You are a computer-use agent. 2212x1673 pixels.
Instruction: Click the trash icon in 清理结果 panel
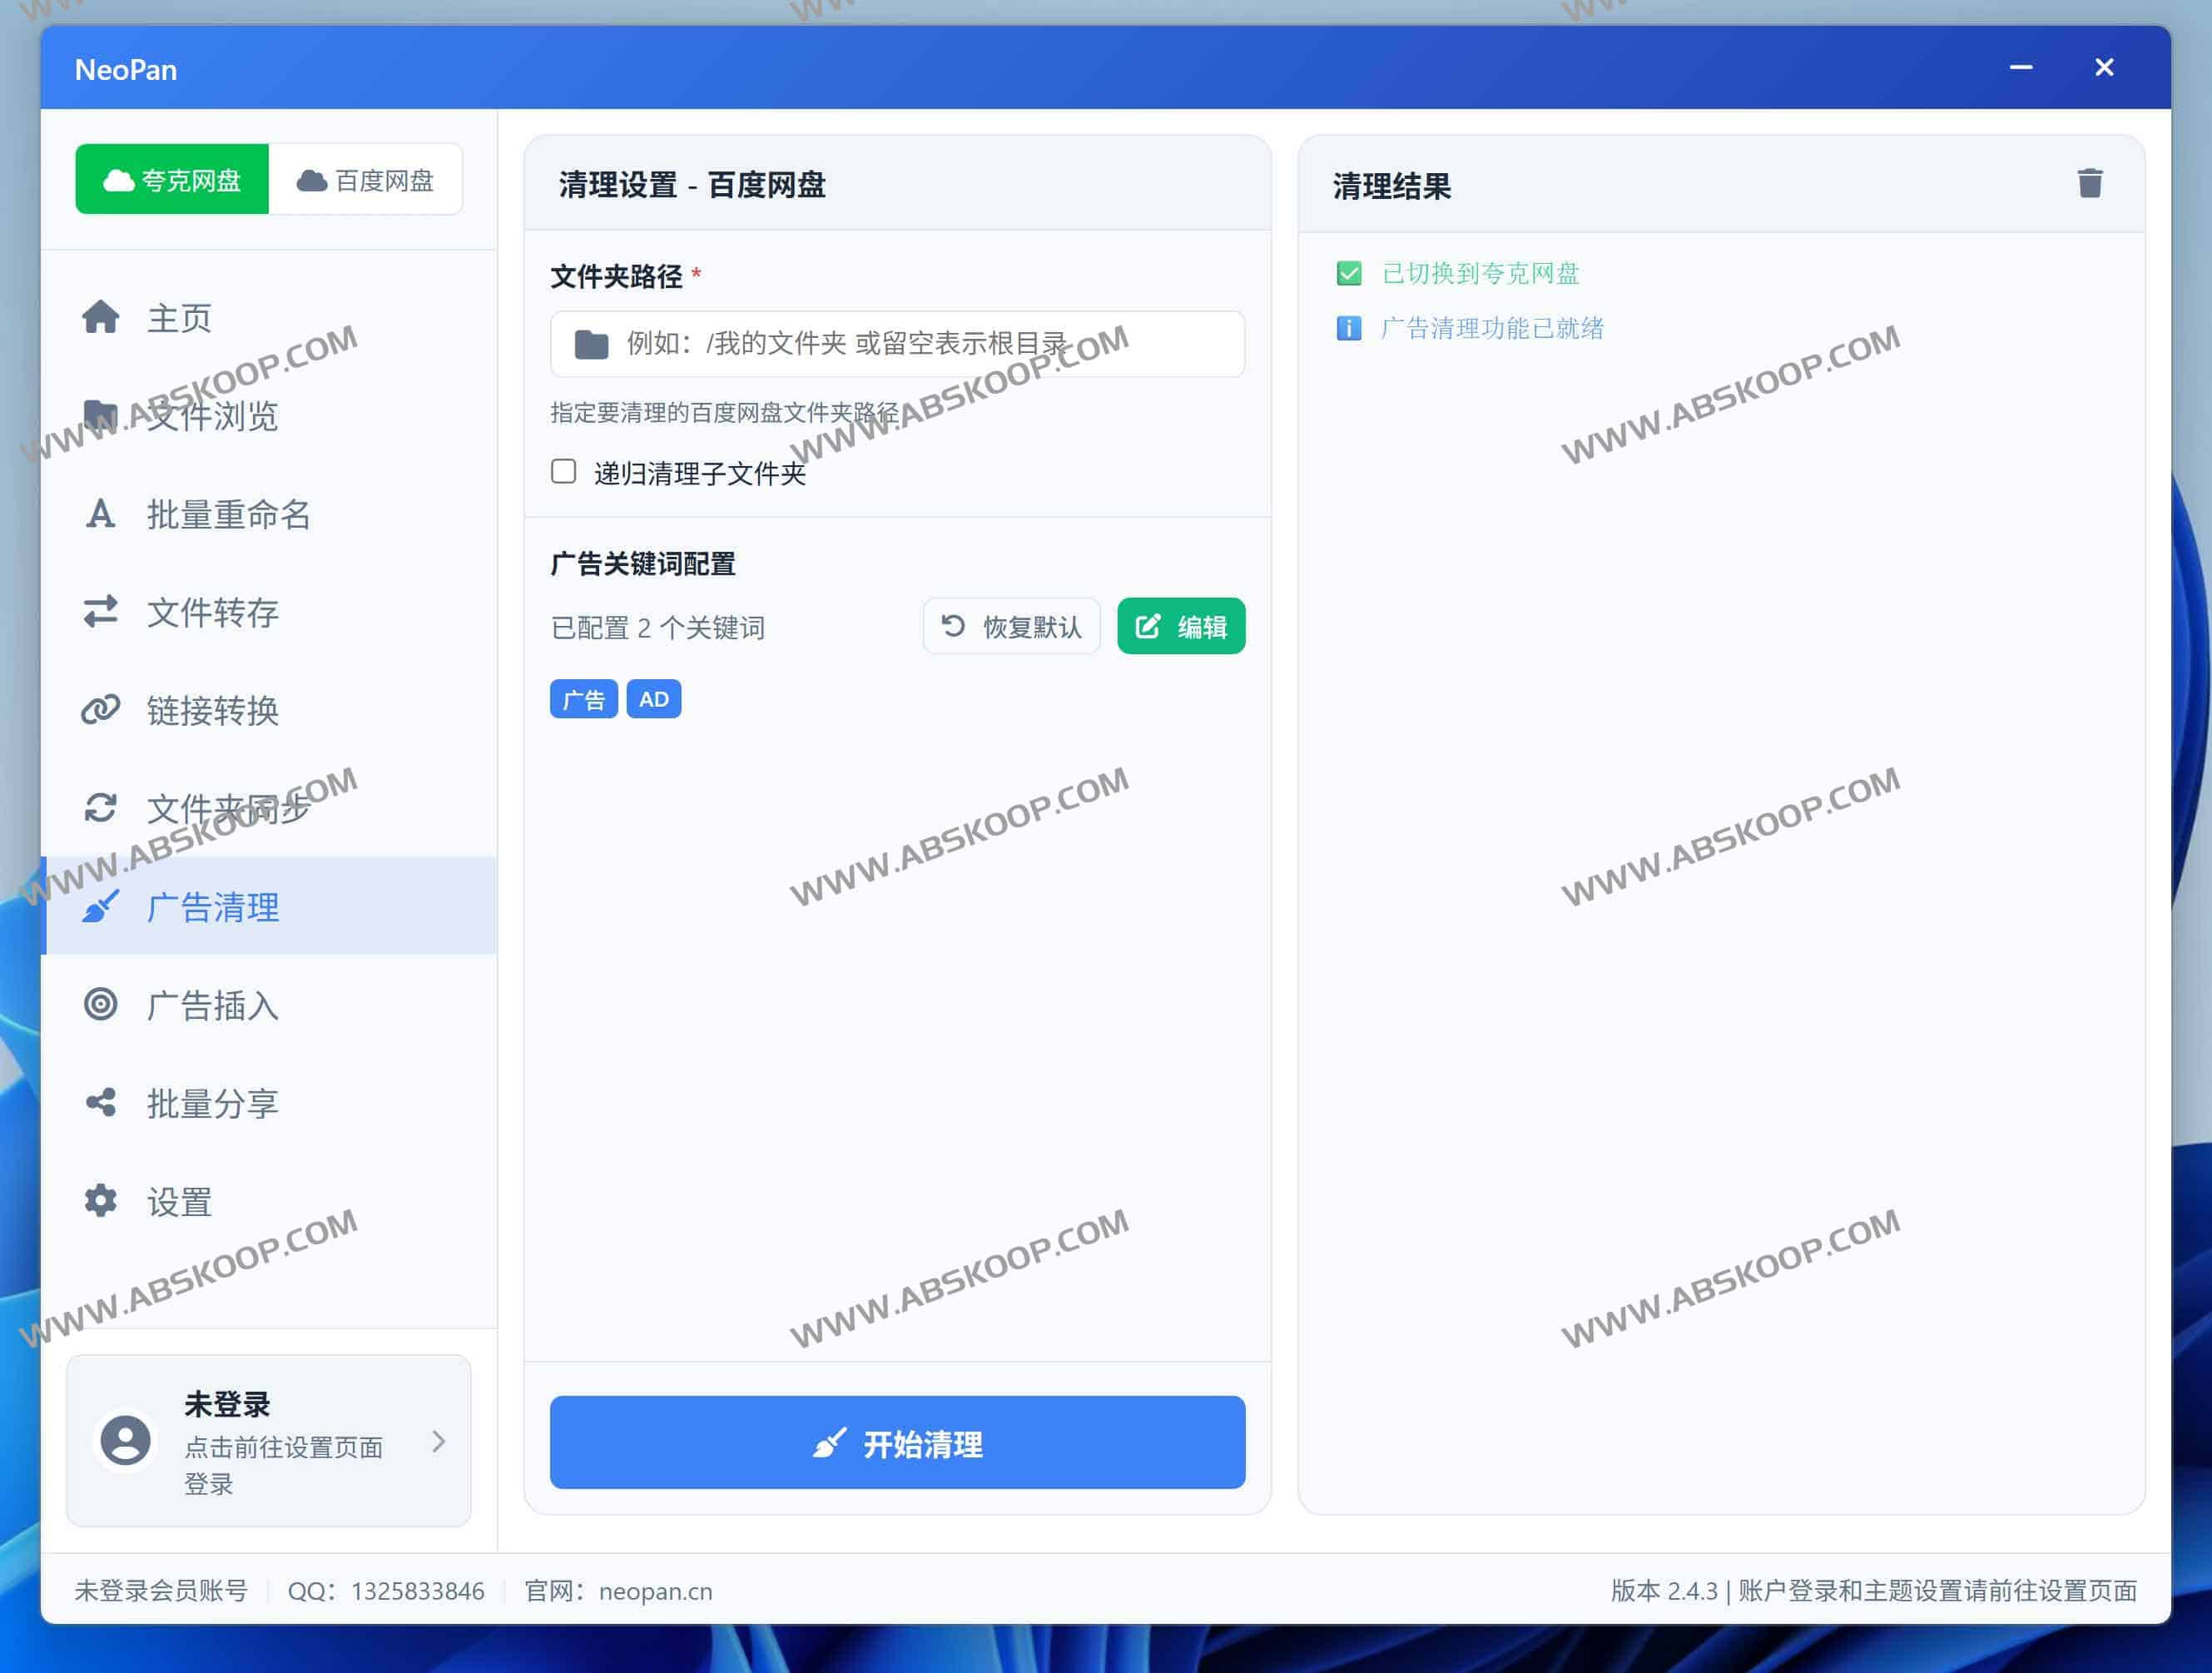(x=2089, y=184)
